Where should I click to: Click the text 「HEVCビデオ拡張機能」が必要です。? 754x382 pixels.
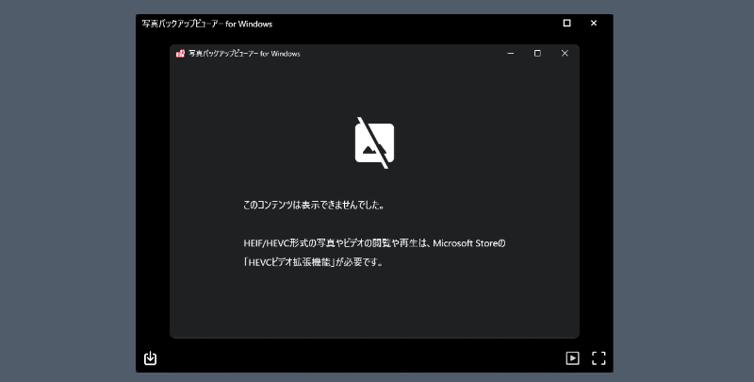314,263
